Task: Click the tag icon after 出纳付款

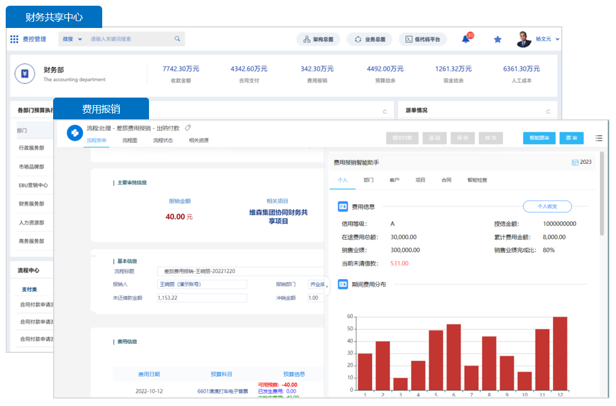Action: click(x=188, y=128)
